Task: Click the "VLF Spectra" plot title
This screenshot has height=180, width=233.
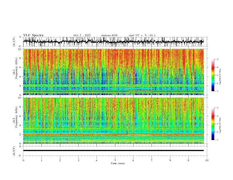Action: click(x=33, y=35)
